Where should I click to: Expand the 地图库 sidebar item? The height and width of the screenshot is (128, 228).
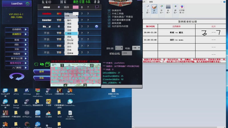point(17,54)
